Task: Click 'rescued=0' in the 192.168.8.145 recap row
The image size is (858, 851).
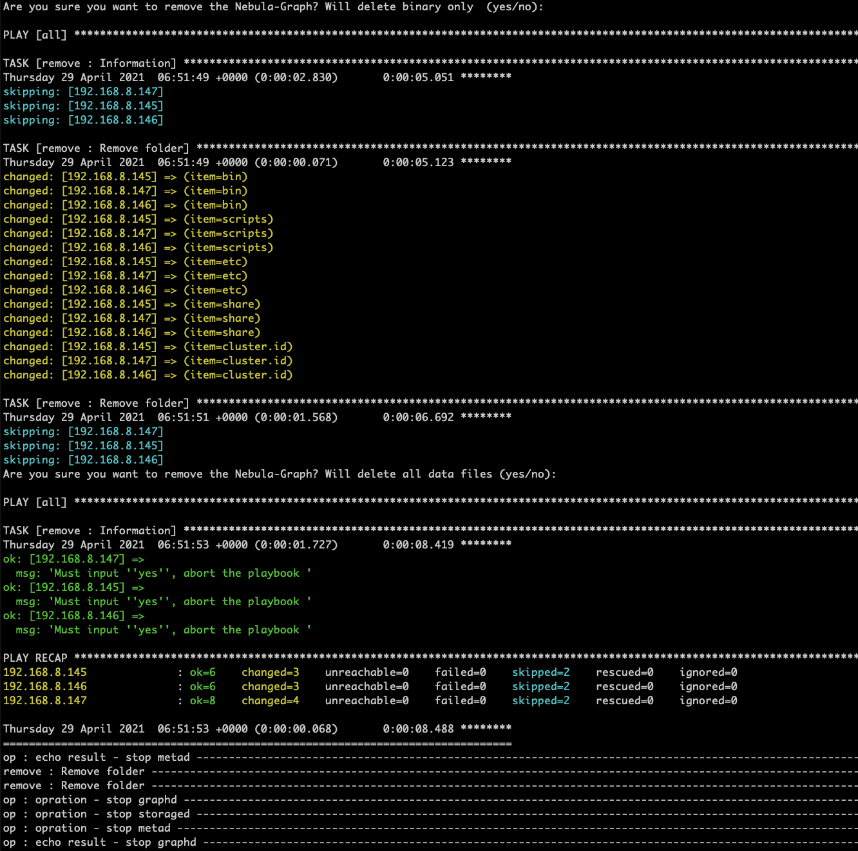Action: pyautogui.click(x=625, y=672)
